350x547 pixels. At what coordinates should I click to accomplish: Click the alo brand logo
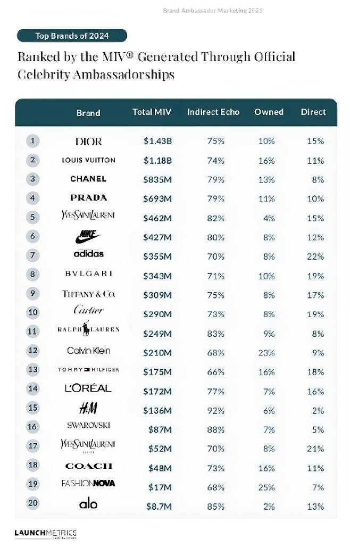coord(88,503)
